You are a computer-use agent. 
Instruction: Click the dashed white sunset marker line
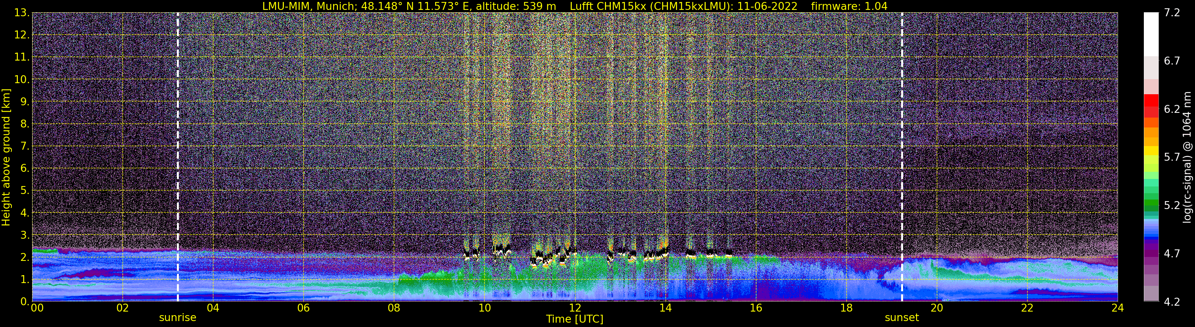click(902, 156)
